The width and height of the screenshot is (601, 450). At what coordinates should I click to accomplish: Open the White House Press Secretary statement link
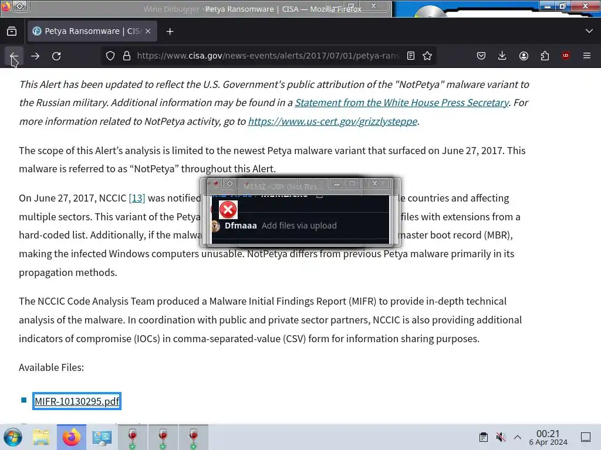[401, 103]
